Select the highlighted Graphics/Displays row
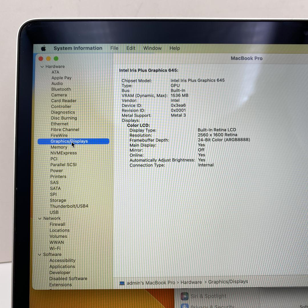Viewport: 308px width, 308px height. click(74, 141)
